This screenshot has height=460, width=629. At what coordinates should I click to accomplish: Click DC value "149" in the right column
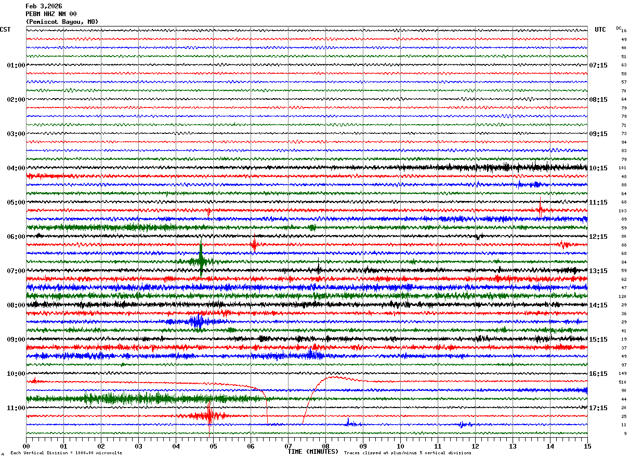622,374
